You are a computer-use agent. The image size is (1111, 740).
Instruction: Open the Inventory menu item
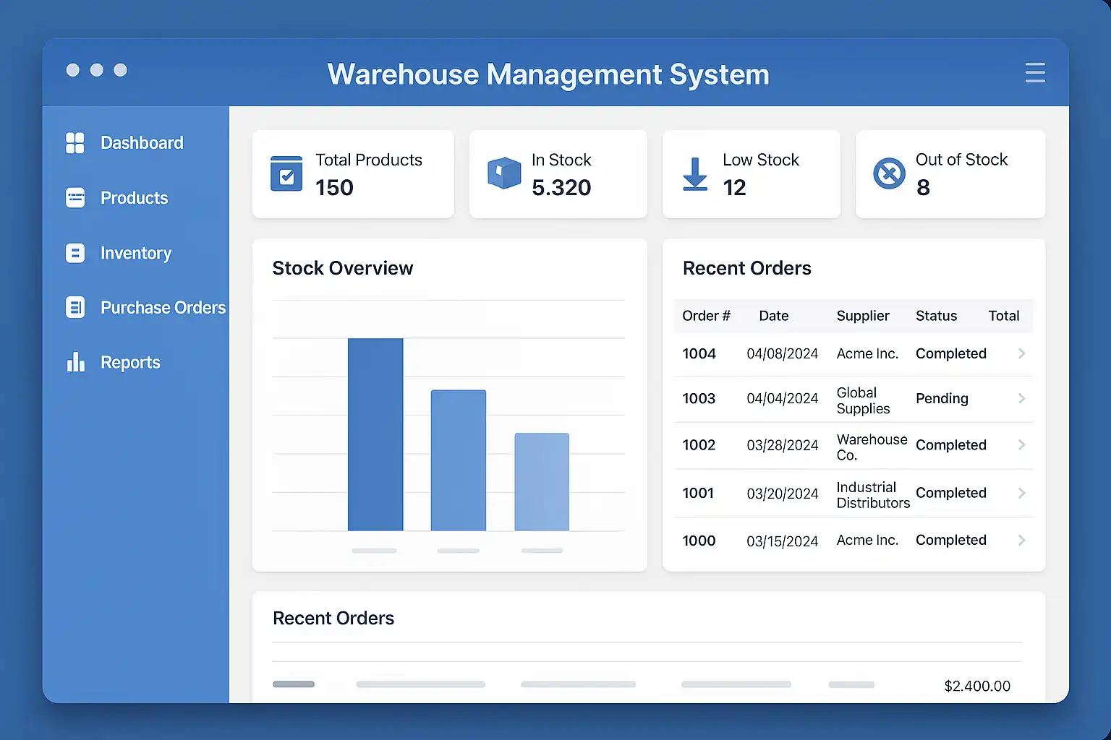[136, 254]
